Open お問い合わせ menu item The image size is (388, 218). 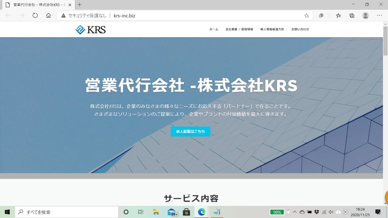point(300,29)
